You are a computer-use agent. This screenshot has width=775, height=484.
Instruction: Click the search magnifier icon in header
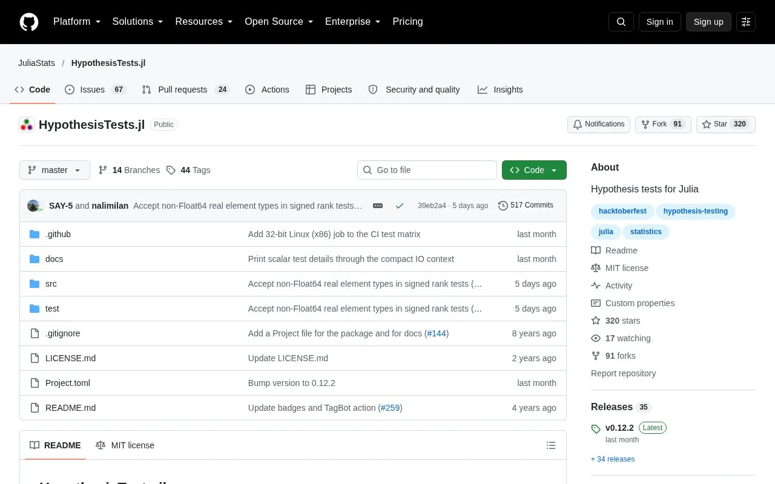click(621, 22)
